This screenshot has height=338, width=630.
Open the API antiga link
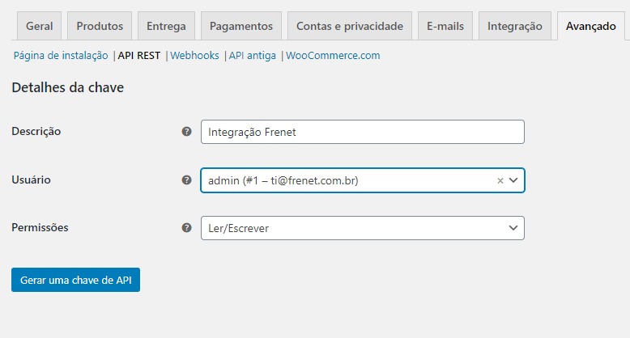pyautogui.click(x=253, y=56)
